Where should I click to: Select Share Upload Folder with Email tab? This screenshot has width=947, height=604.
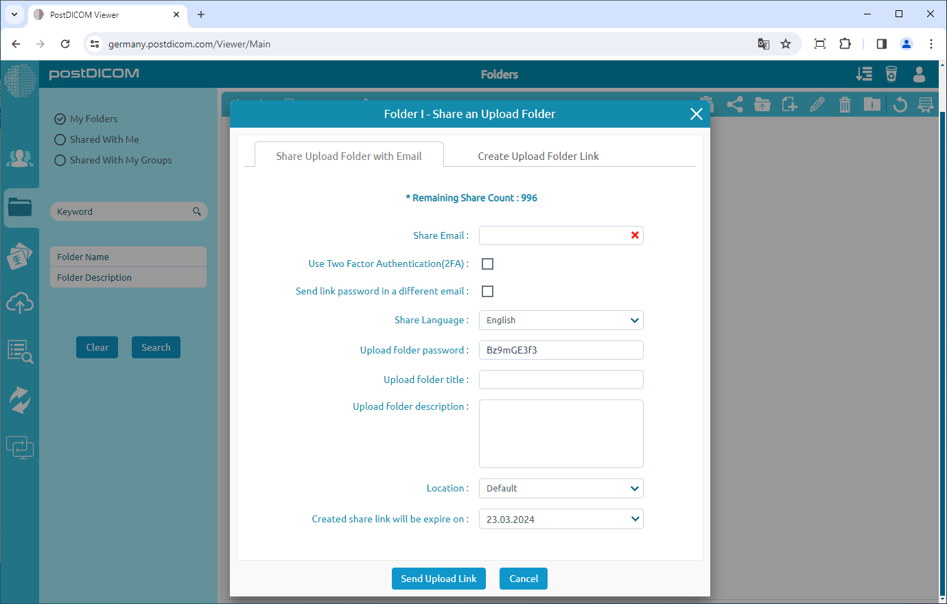click(349, 156)
